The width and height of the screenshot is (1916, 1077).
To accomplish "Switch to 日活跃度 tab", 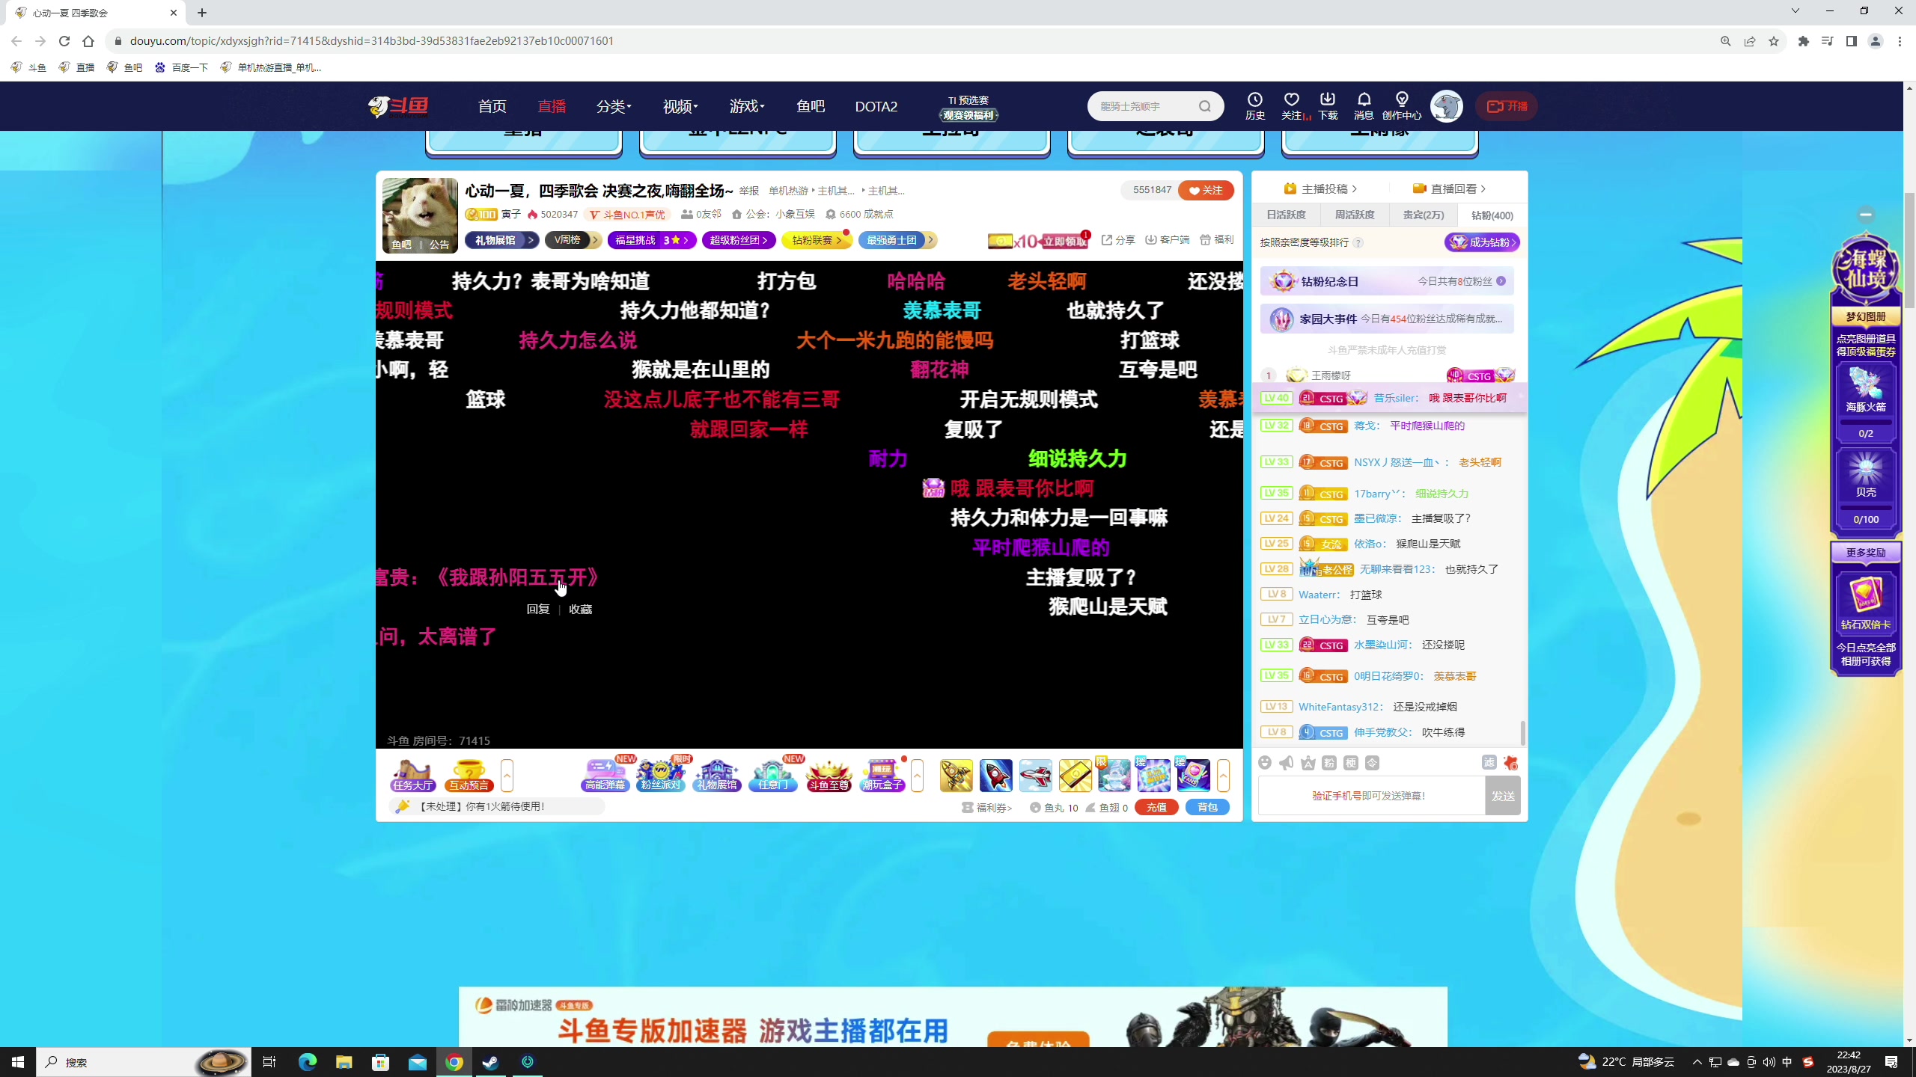I will pyautogui.click(x=1286, y=215).
